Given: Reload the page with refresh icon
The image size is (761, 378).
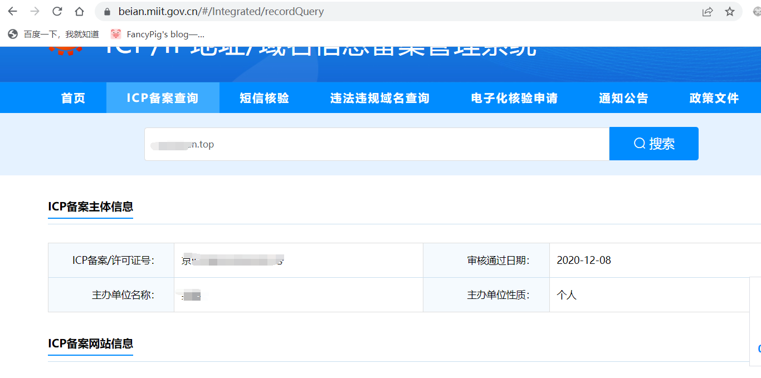Looking at the screenshot, I should point(57,12).
